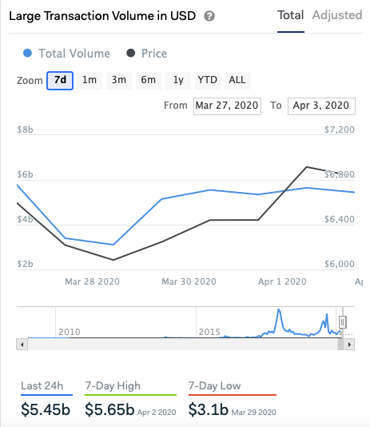Image resolution: width=370 pixels, height=427 pixels.
Task: Switch to the Adjusted tab
Action: [x=337, y=15]
